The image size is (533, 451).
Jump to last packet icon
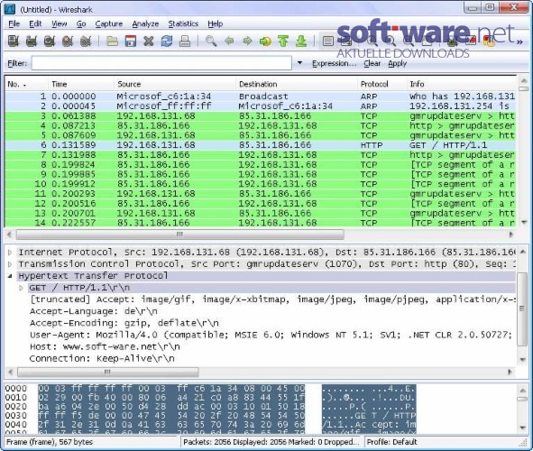(x=301, y=41)
